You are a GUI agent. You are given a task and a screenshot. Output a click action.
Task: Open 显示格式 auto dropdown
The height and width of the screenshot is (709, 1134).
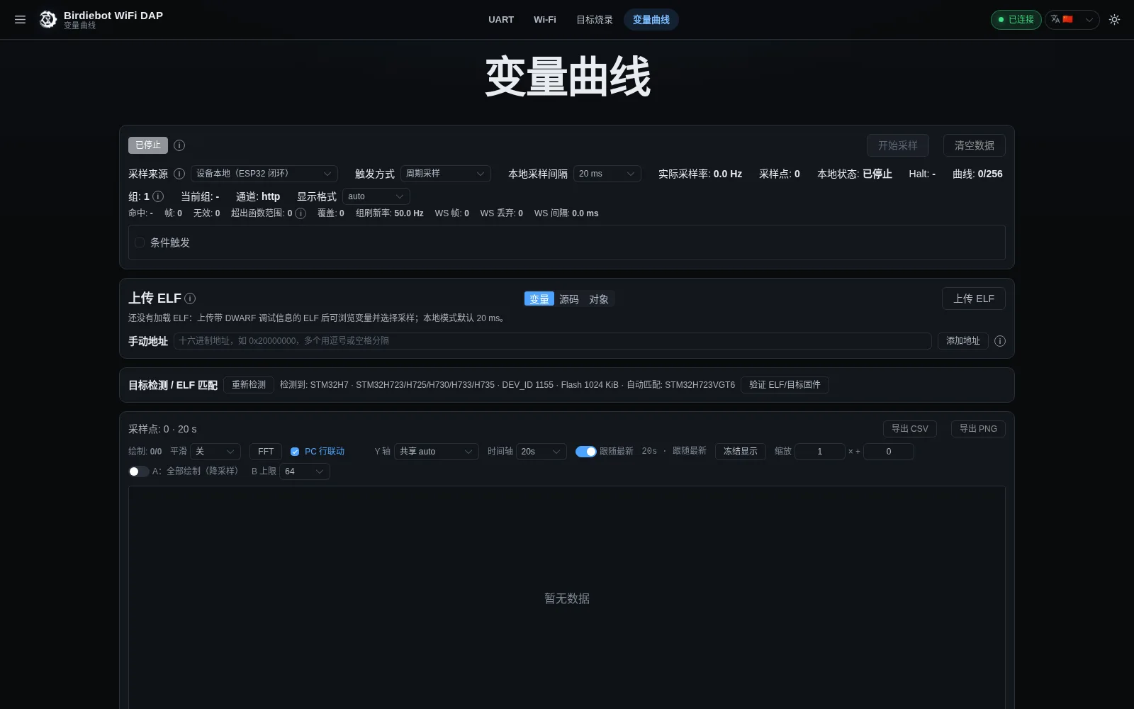376,196
